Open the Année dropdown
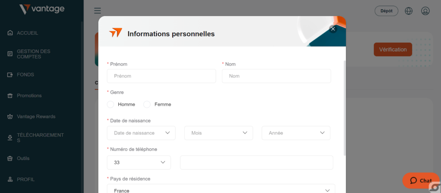 tap(296, 133)
